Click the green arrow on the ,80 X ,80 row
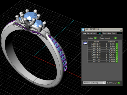 point(117,61)
